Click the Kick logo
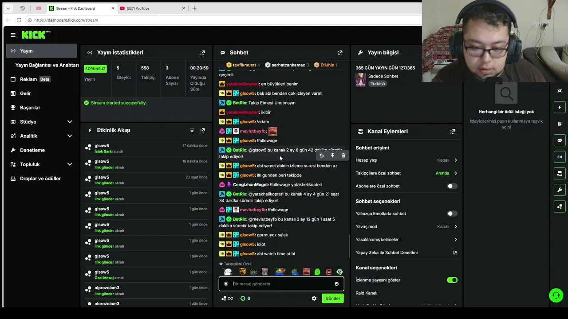 [36, 35]
